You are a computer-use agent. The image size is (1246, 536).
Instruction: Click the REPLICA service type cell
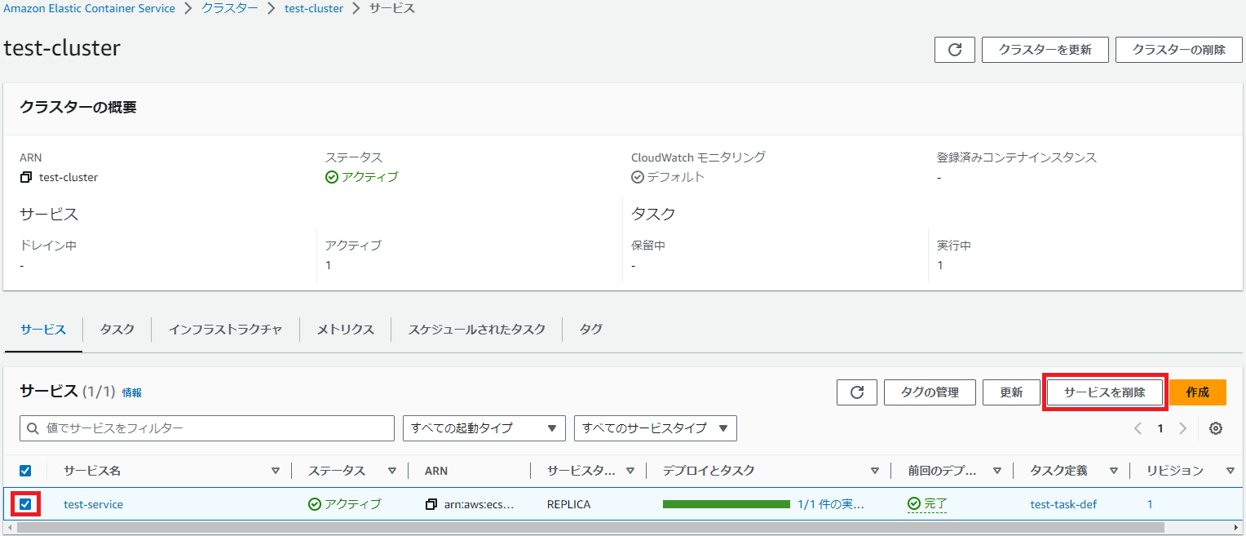pos(568,504)
